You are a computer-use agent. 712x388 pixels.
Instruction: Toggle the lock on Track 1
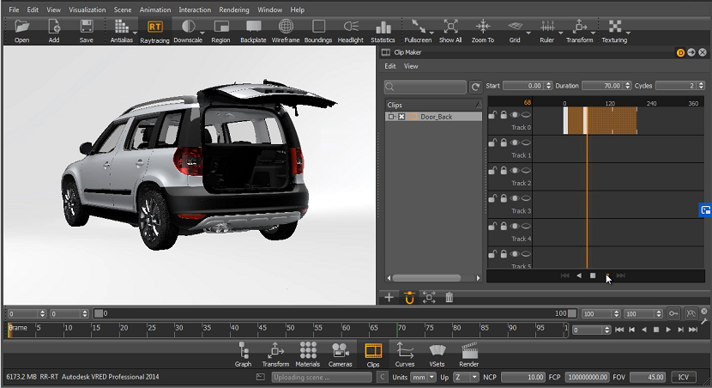click(503, 143)
